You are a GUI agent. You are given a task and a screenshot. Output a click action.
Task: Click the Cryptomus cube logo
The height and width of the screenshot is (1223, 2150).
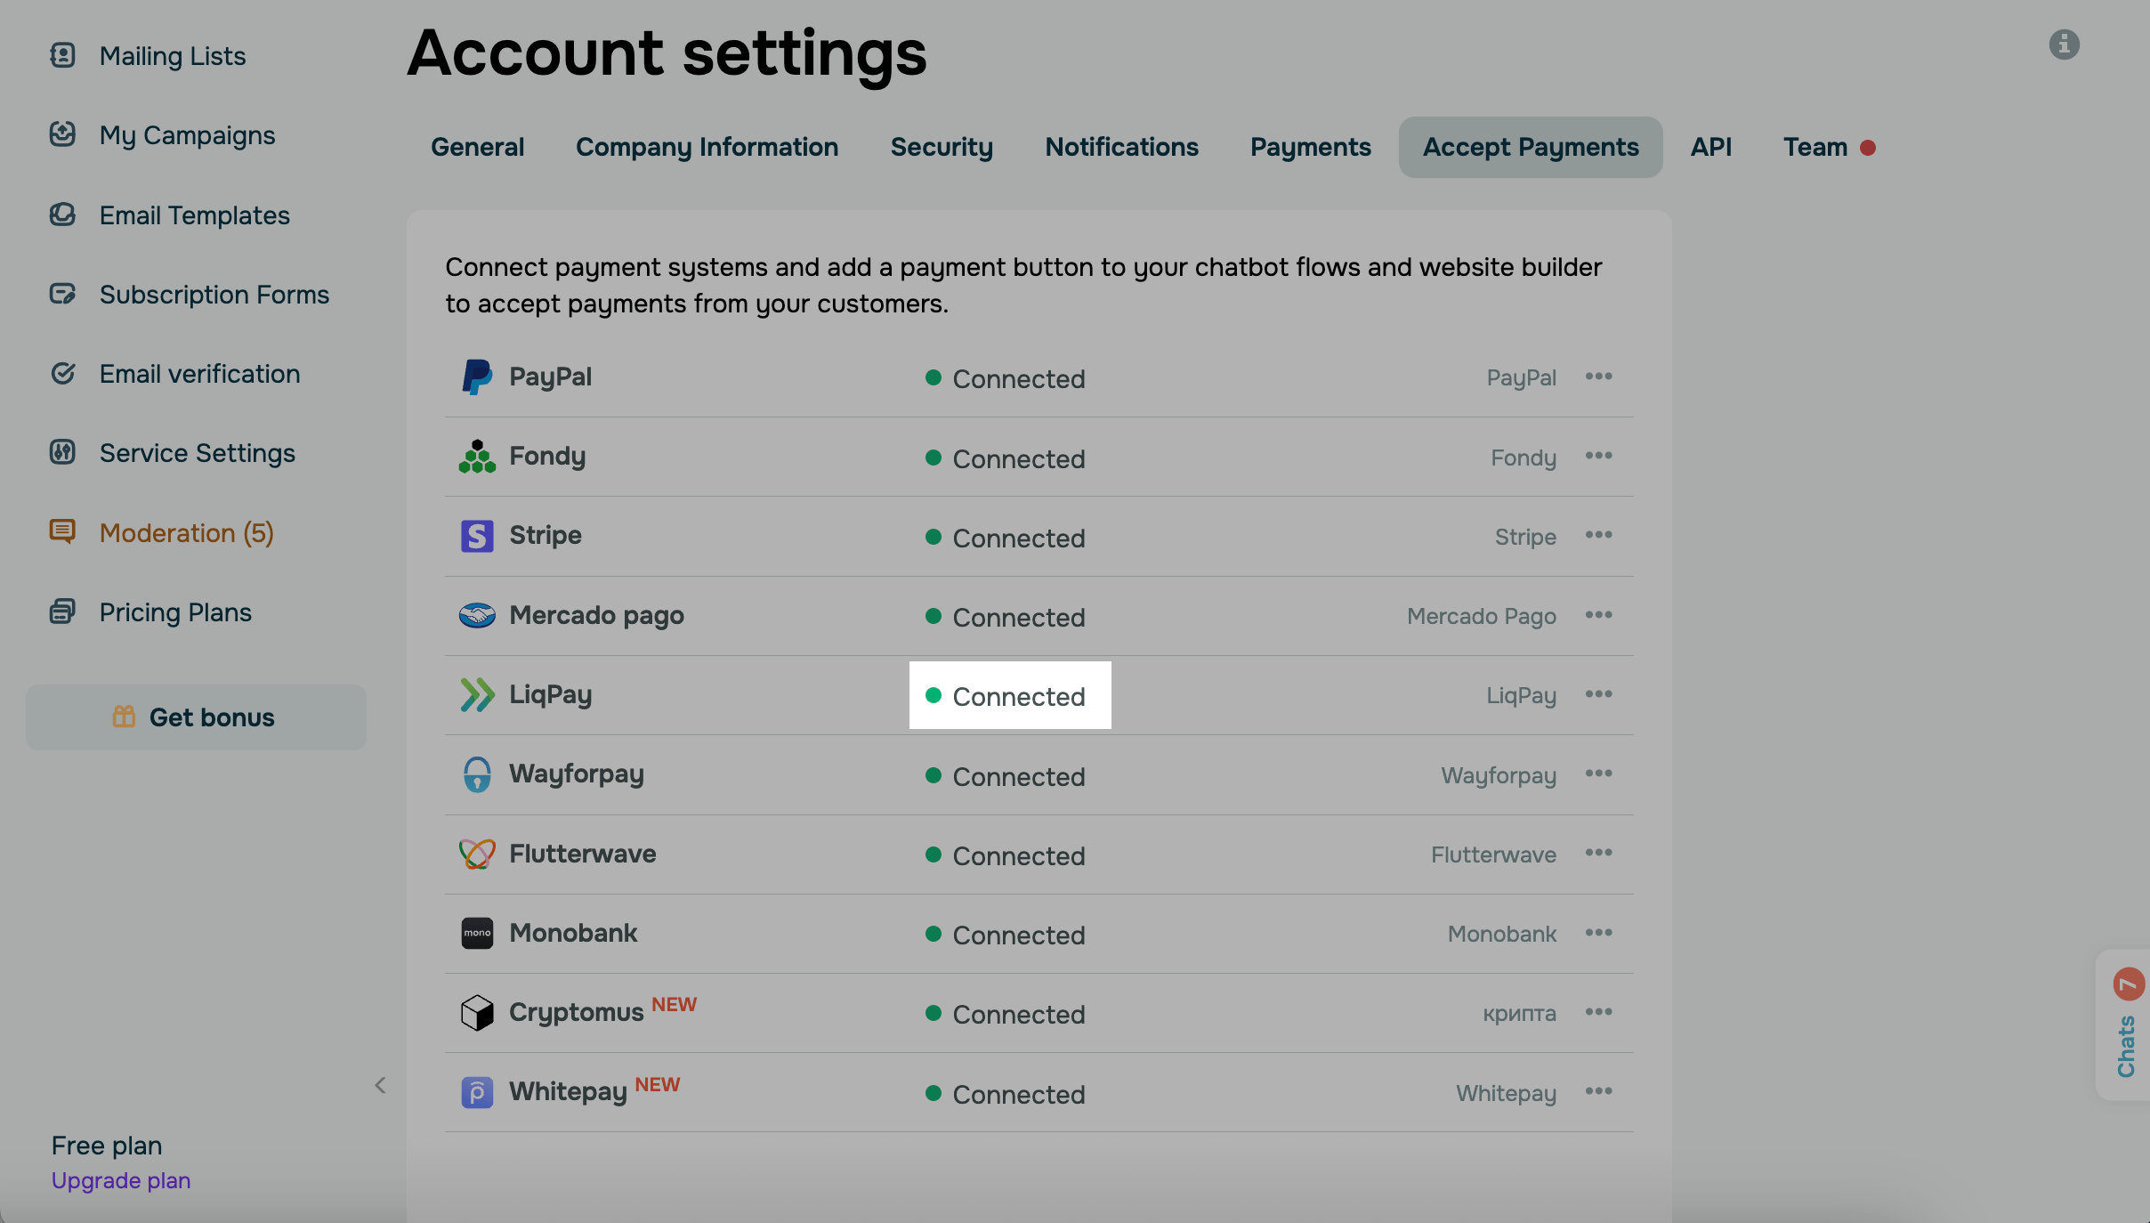[x=477, y=1012]
